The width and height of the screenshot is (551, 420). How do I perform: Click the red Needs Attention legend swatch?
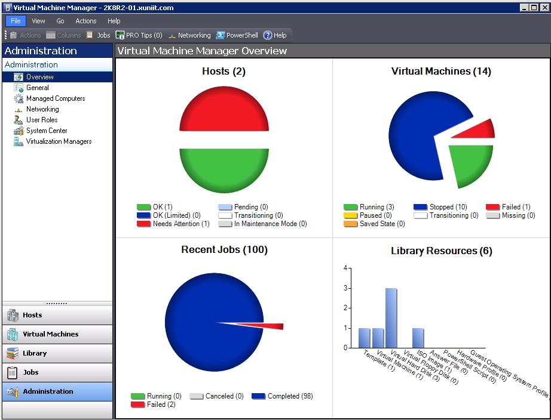point(143,224)
